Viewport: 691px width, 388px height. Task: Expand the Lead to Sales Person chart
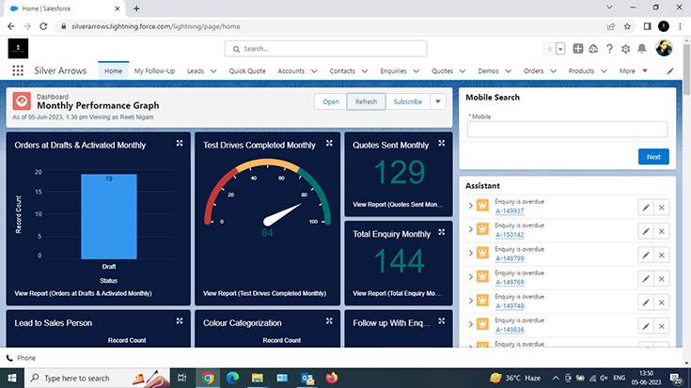[x=180, y=321]
